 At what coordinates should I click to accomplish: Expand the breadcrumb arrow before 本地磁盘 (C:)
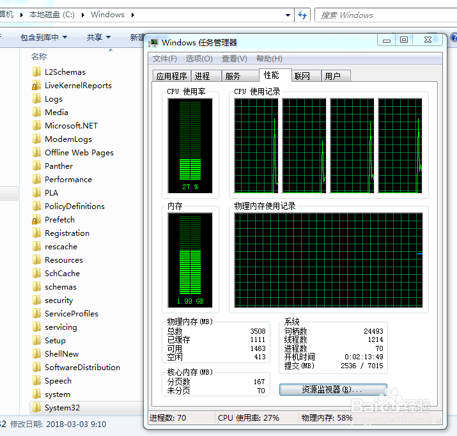(22, 15)
